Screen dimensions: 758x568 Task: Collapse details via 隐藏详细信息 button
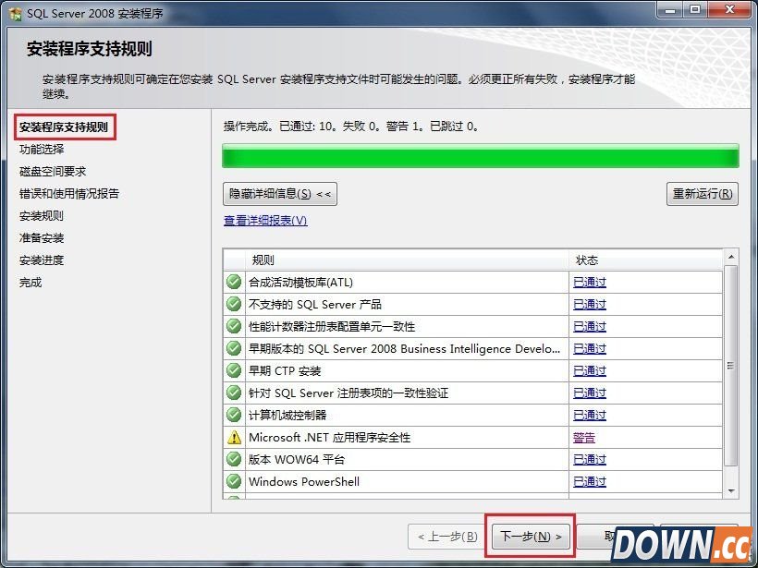tap(278, 194)
